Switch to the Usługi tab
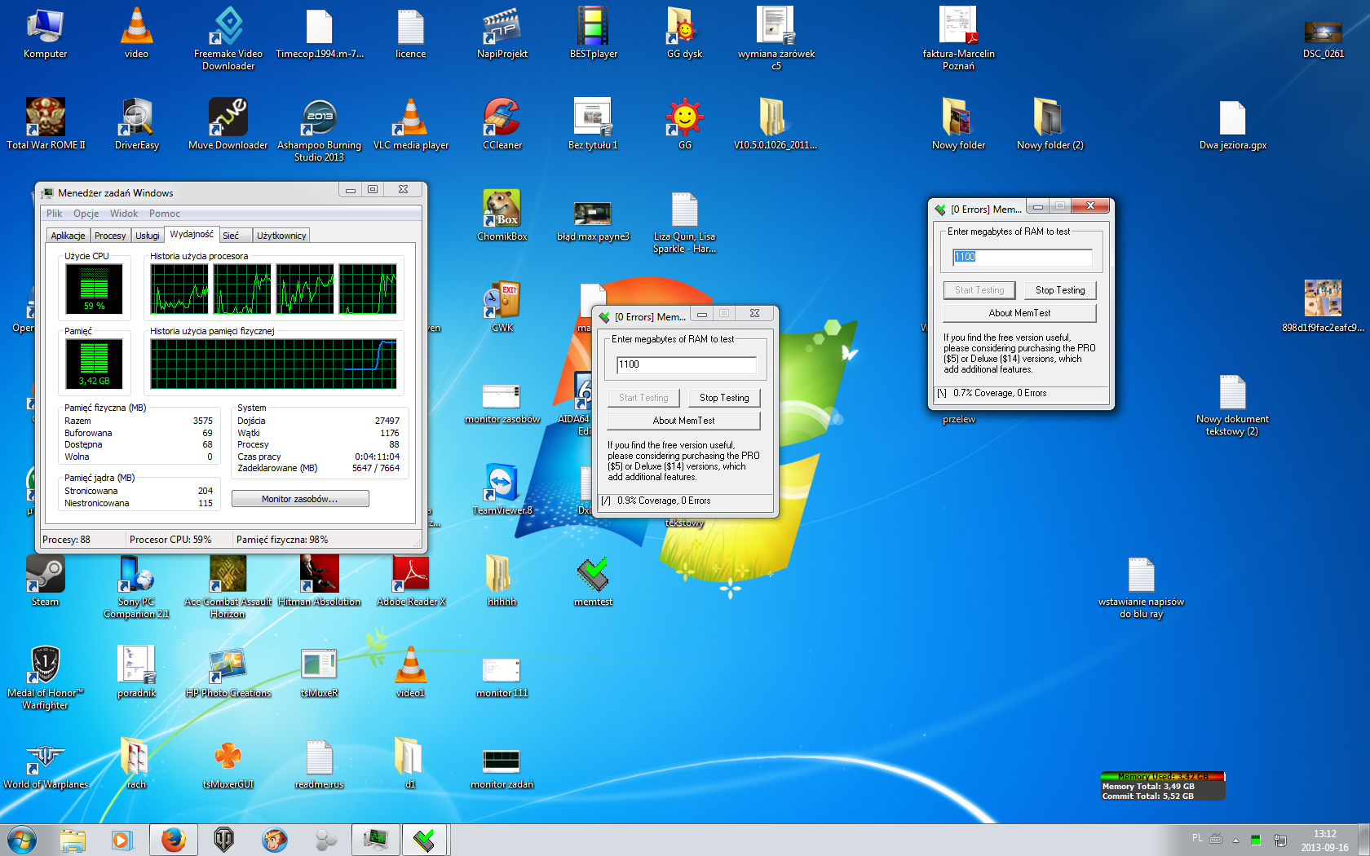 (x=148, y=236)
